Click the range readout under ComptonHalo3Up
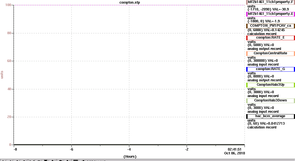The width and height of the screenshot is (295, 161). coord(261,92)
